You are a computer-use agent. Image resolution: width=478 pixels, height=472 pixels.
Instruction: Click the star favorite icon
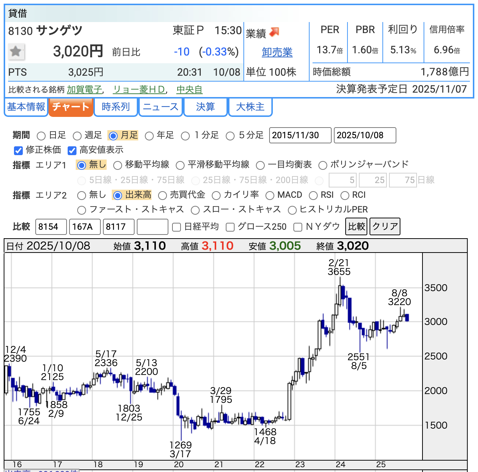point(16,51)
